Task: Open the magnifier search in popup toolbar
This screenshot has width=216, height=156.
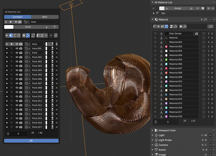Action: click(56, 36)
